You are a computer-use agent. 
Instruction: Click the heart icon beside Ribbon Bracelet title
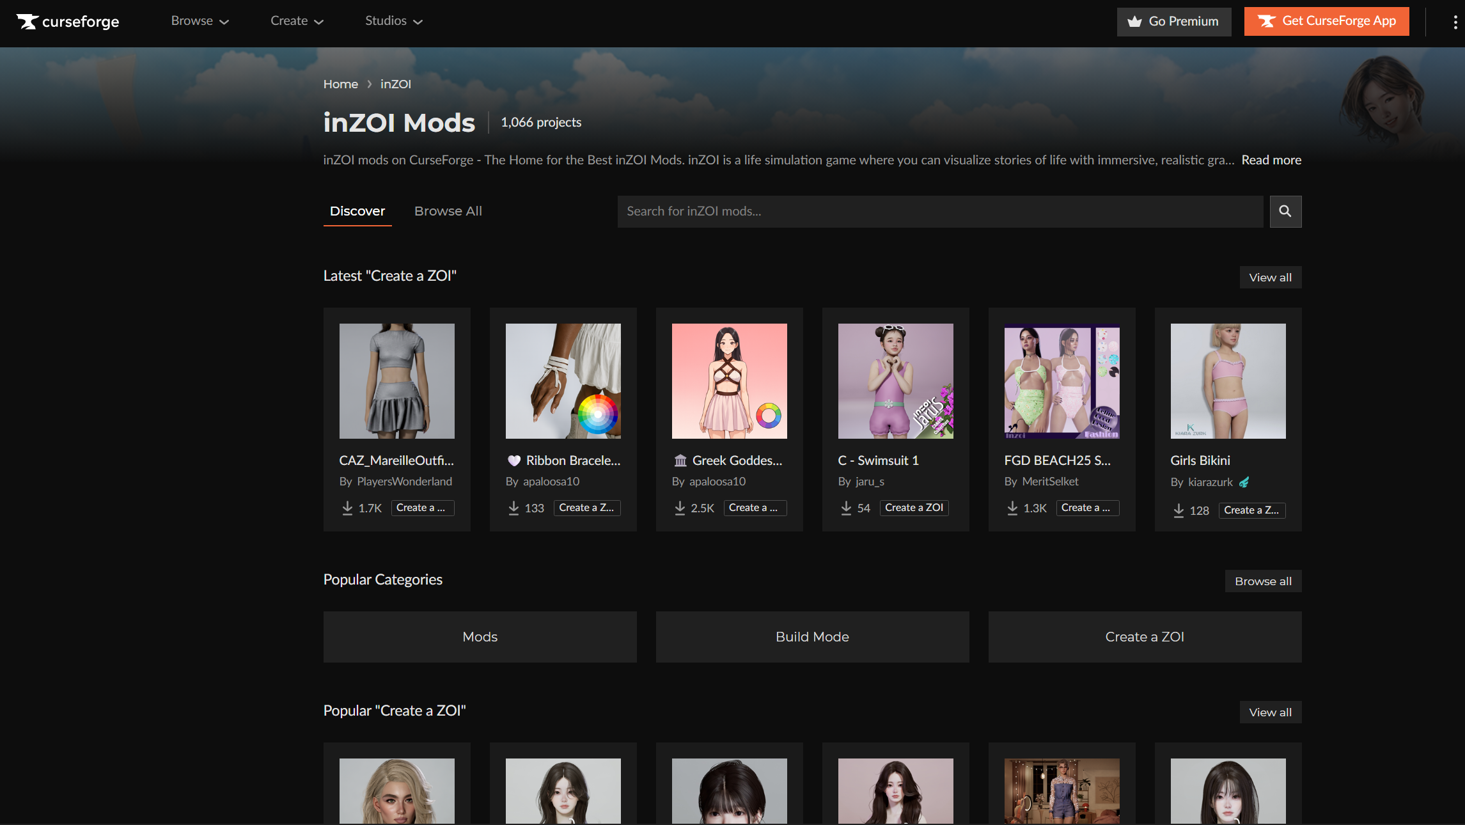pos(514,460)
